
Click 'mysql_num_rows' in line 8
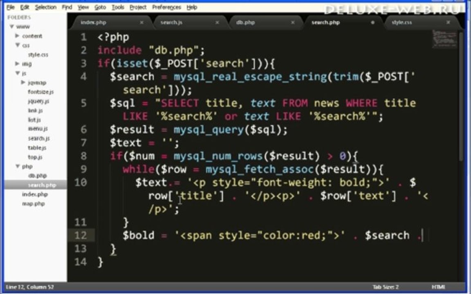[x=218, y=156]
